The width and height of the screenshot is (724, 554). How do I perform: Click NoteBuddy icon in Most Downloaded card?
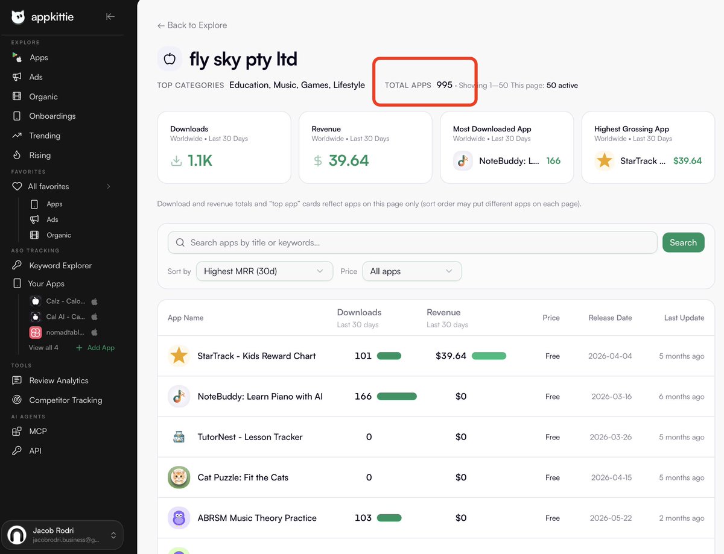point(463,161)
